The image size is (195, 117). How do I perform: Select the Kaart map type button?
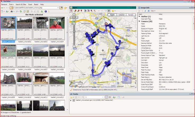[x=112, y=15]
